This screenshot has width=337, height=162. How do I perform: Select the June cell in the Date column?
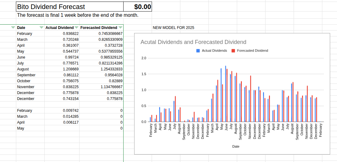click(30, 57)
